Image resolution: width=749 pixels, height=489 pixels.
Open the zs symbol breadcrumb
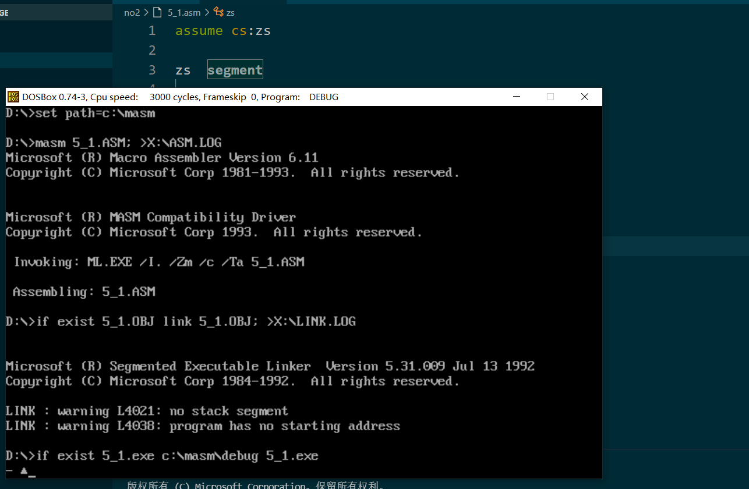click(x=231, y=12)
